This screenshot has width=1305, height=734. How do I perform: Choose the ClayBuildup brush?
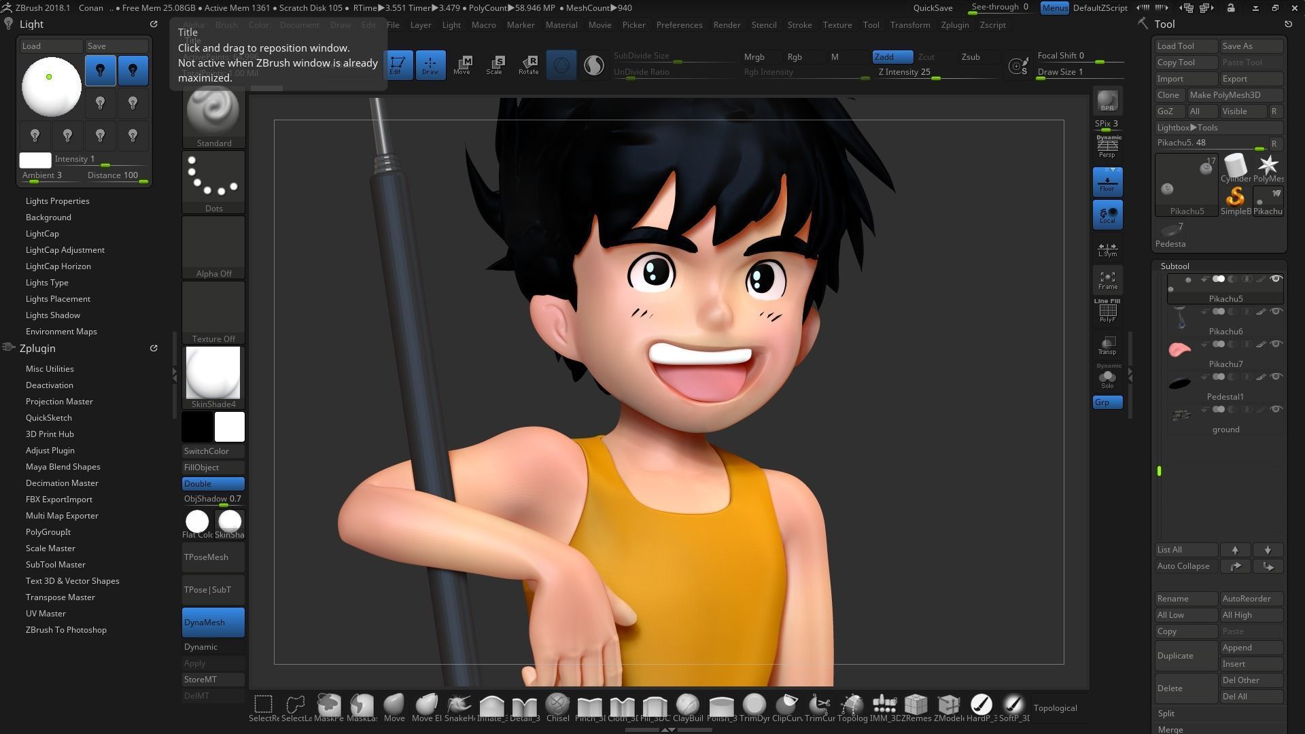tap(688, 707)
